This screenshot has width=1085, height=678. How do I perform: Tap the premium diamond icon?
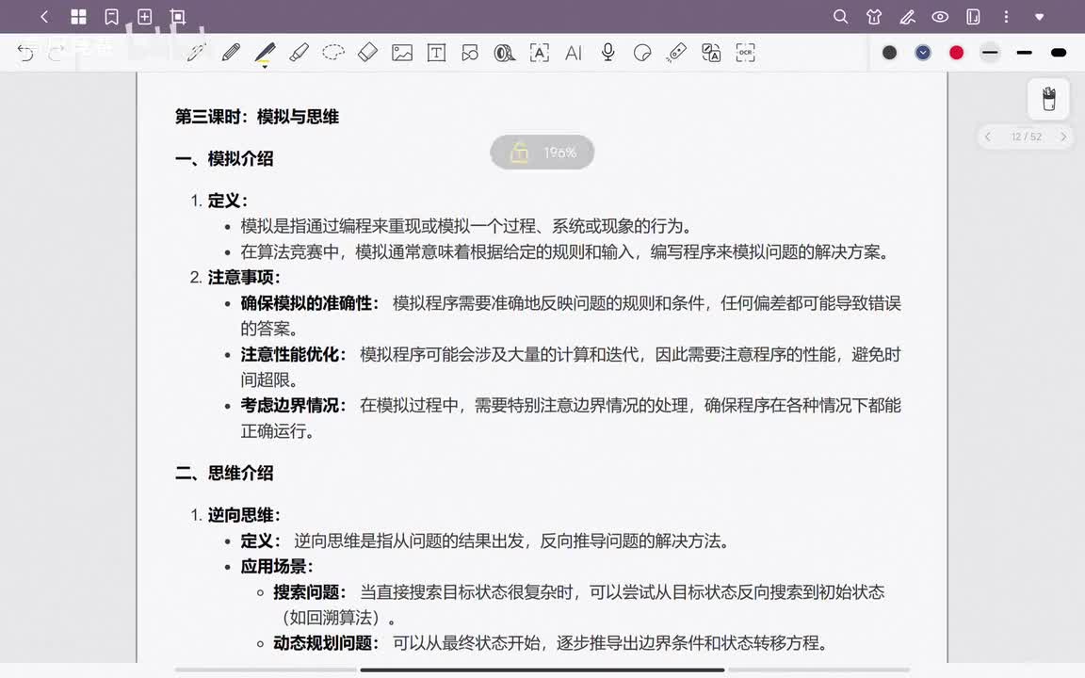[1040, 17]
